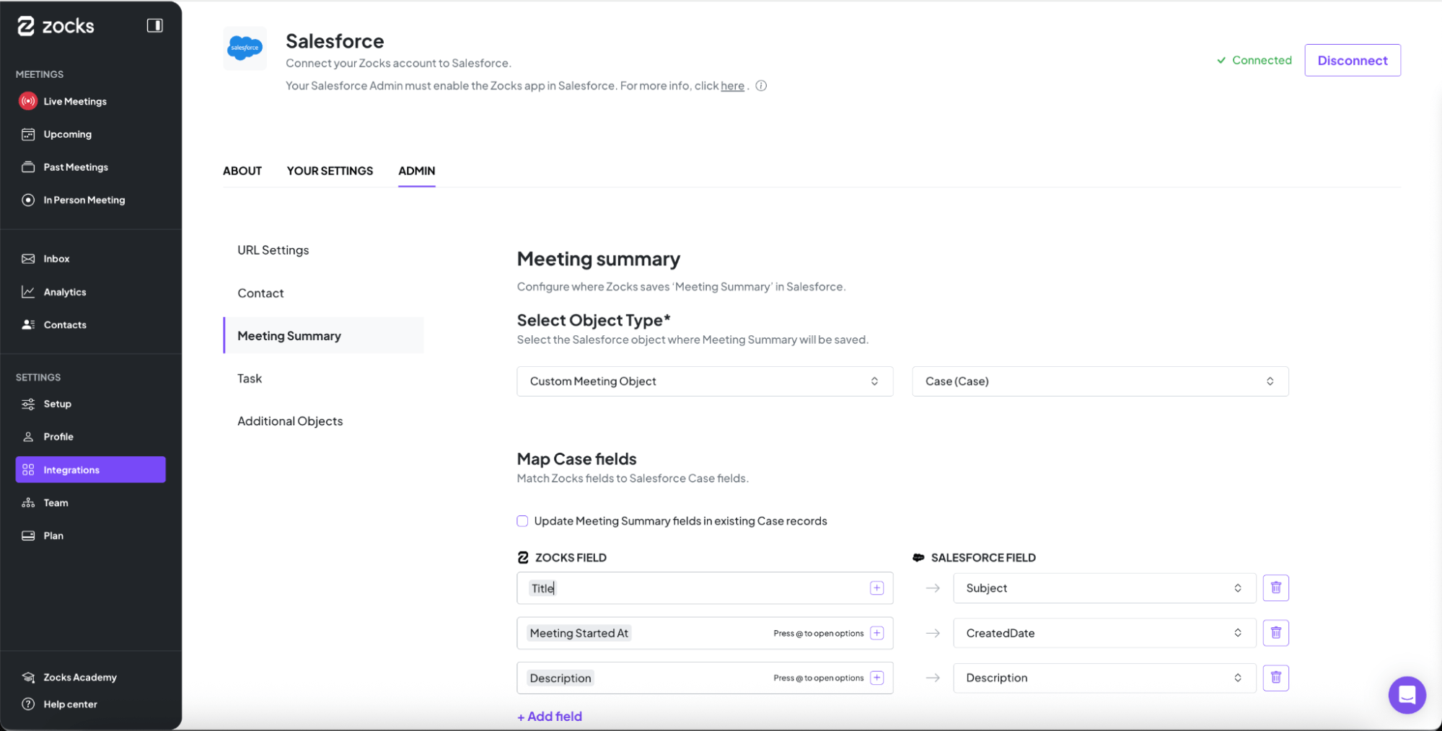Switch to the ABOUT tab
Image resolution: width=1442 pixels, height=731 pixels.
coord(242,171)
